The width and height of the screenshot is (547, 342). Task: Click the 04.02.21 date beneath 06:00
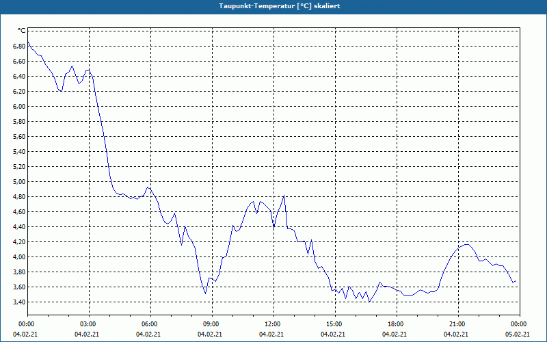148,334
